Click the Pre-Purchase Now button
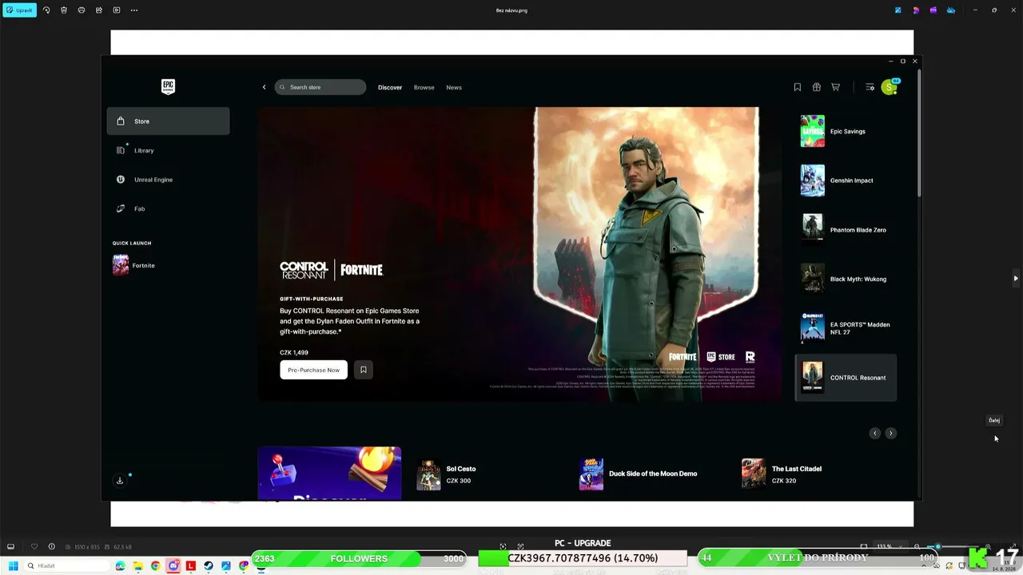Image resolution: width=1023 pixels, height=575 pixels. click(313, 370)
